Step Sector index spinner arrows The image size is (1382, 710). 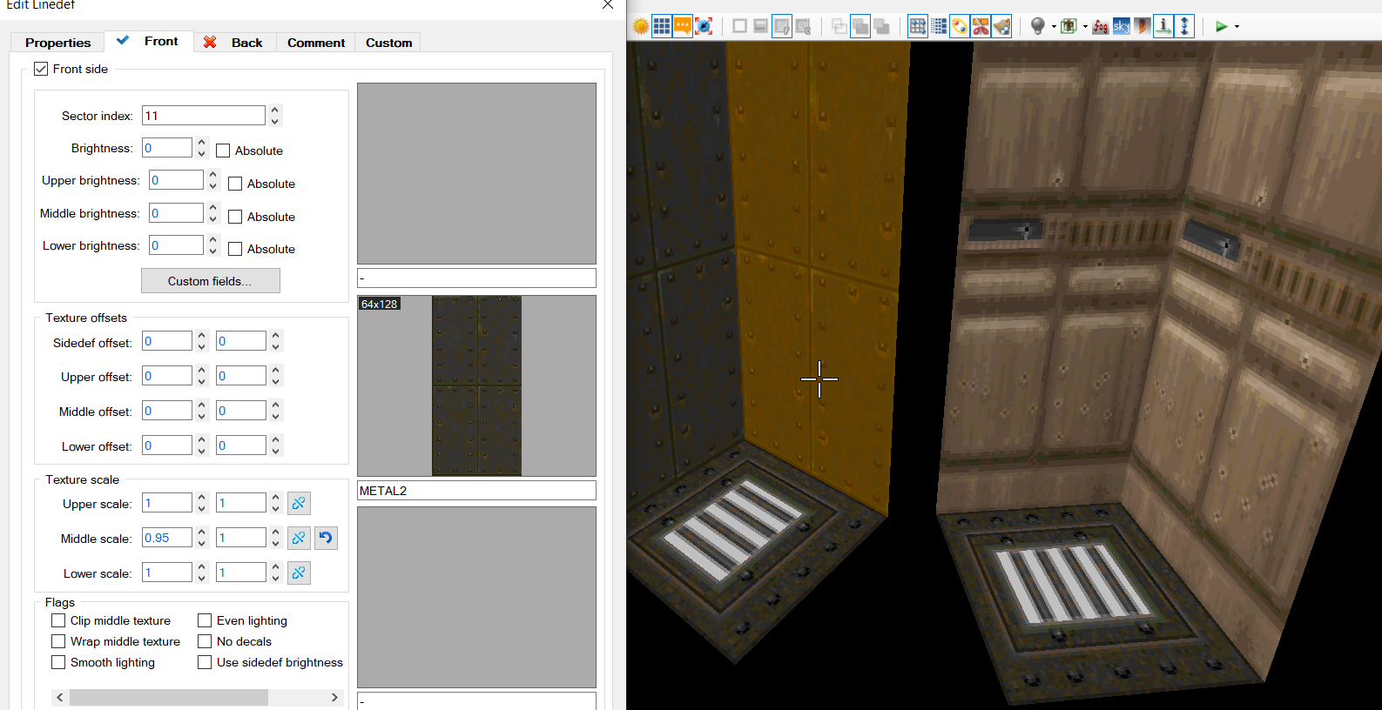275,115
